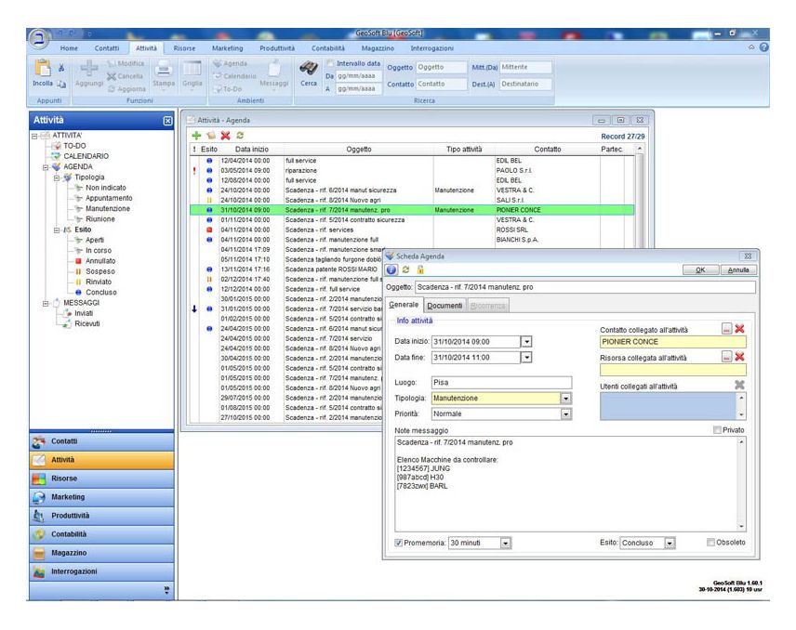Uncheck the Promemoria checkbox
This screenshot has width=796, height=630.
pyautogui.click(x=399, y=543)
